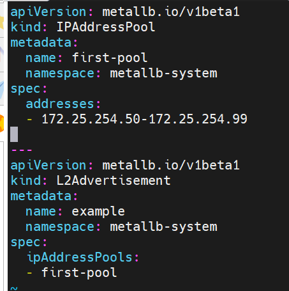Click the '---' document separator line

(22, 150)
